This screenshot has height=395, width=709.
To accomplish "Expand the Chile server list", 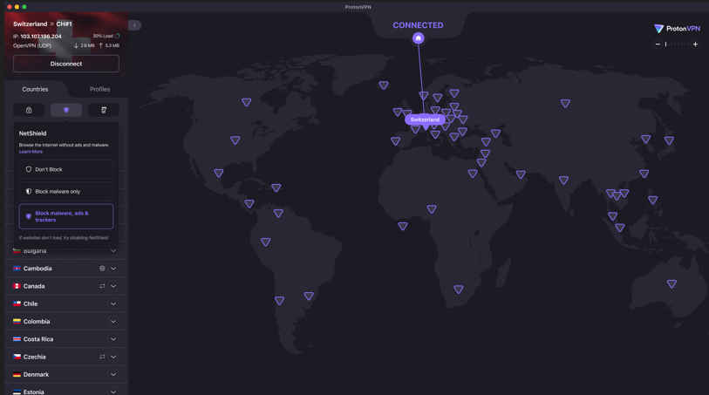I will [113, 304].
